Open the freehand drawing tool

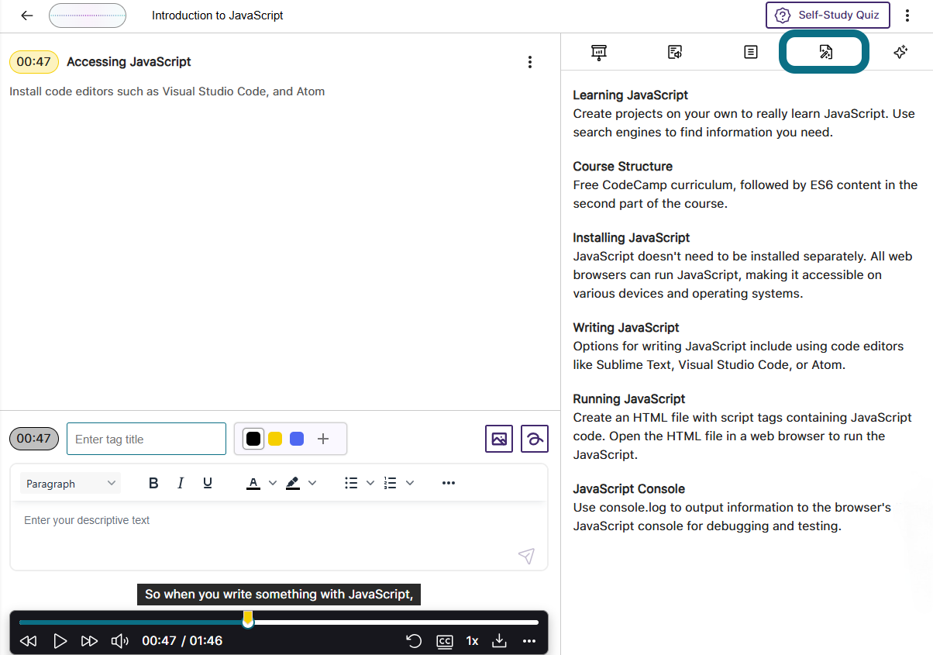535,439
